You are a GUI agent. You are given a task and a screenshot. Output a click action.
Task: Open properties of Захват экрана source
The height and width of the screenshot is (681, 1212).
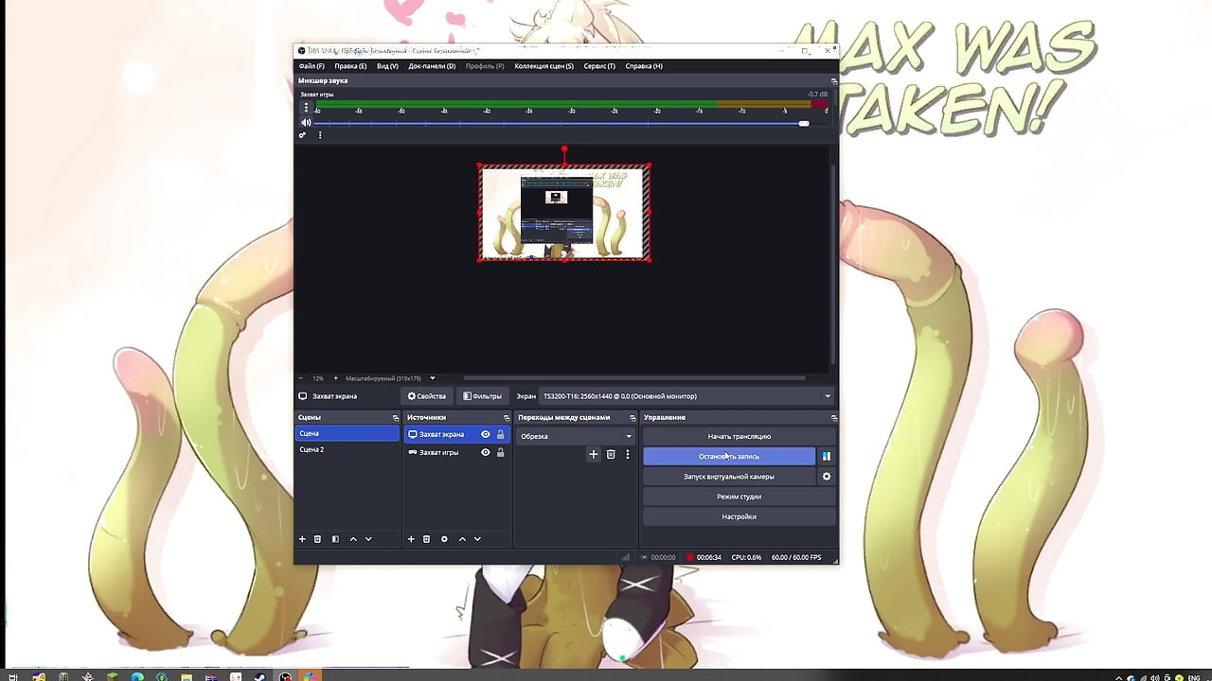[426, 395]
